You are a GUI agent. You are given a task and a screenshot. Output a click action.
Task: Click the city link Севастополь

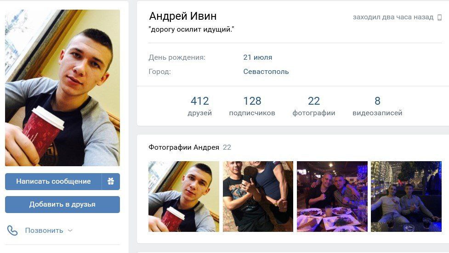[266, 72]
